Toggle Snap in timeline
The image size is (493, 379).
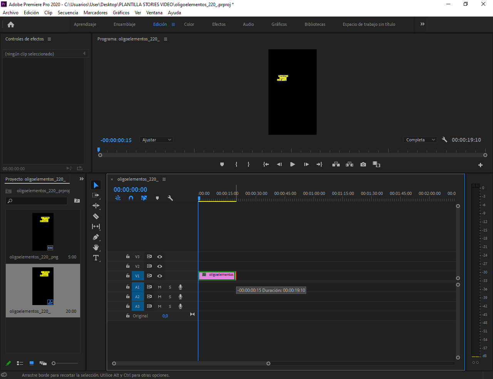pyautogui.click(x=131, y=198)
